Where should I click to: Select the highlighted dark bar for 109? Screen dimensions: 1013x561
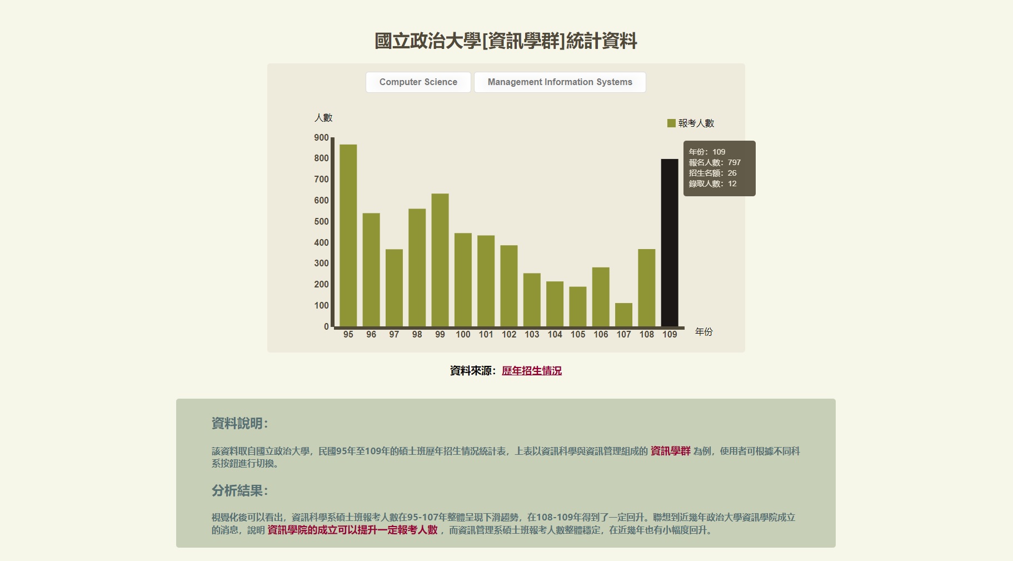(x=670, y=242)
